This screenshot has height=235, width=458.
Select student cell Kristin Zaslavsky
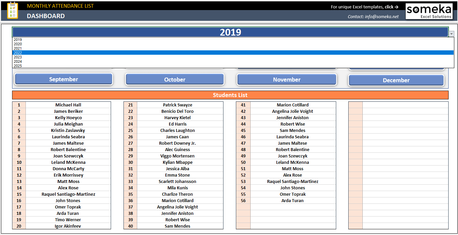(68, 131)
